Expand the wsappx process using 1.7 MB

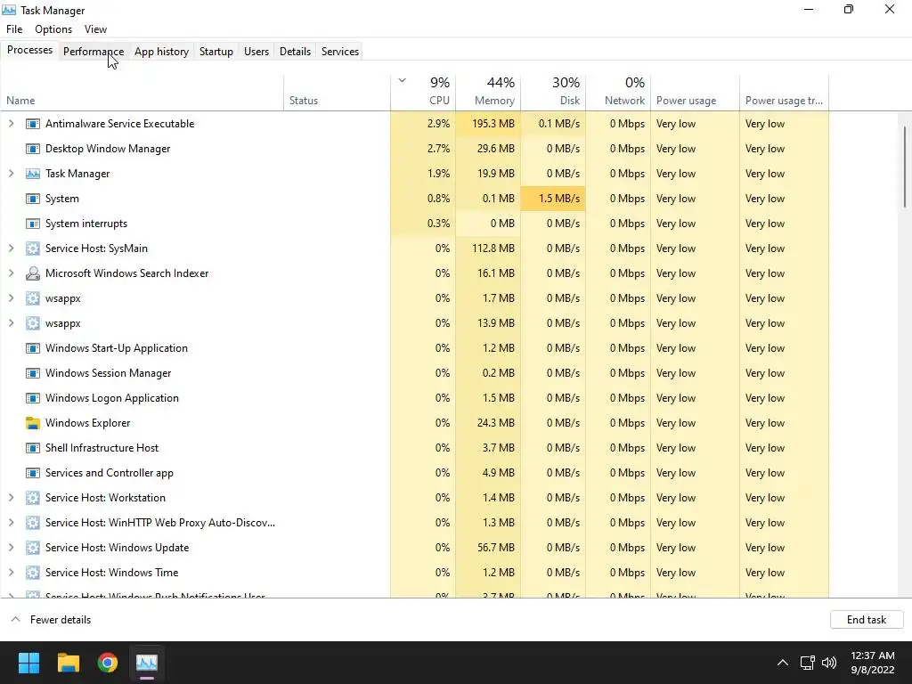click(11, 298)
